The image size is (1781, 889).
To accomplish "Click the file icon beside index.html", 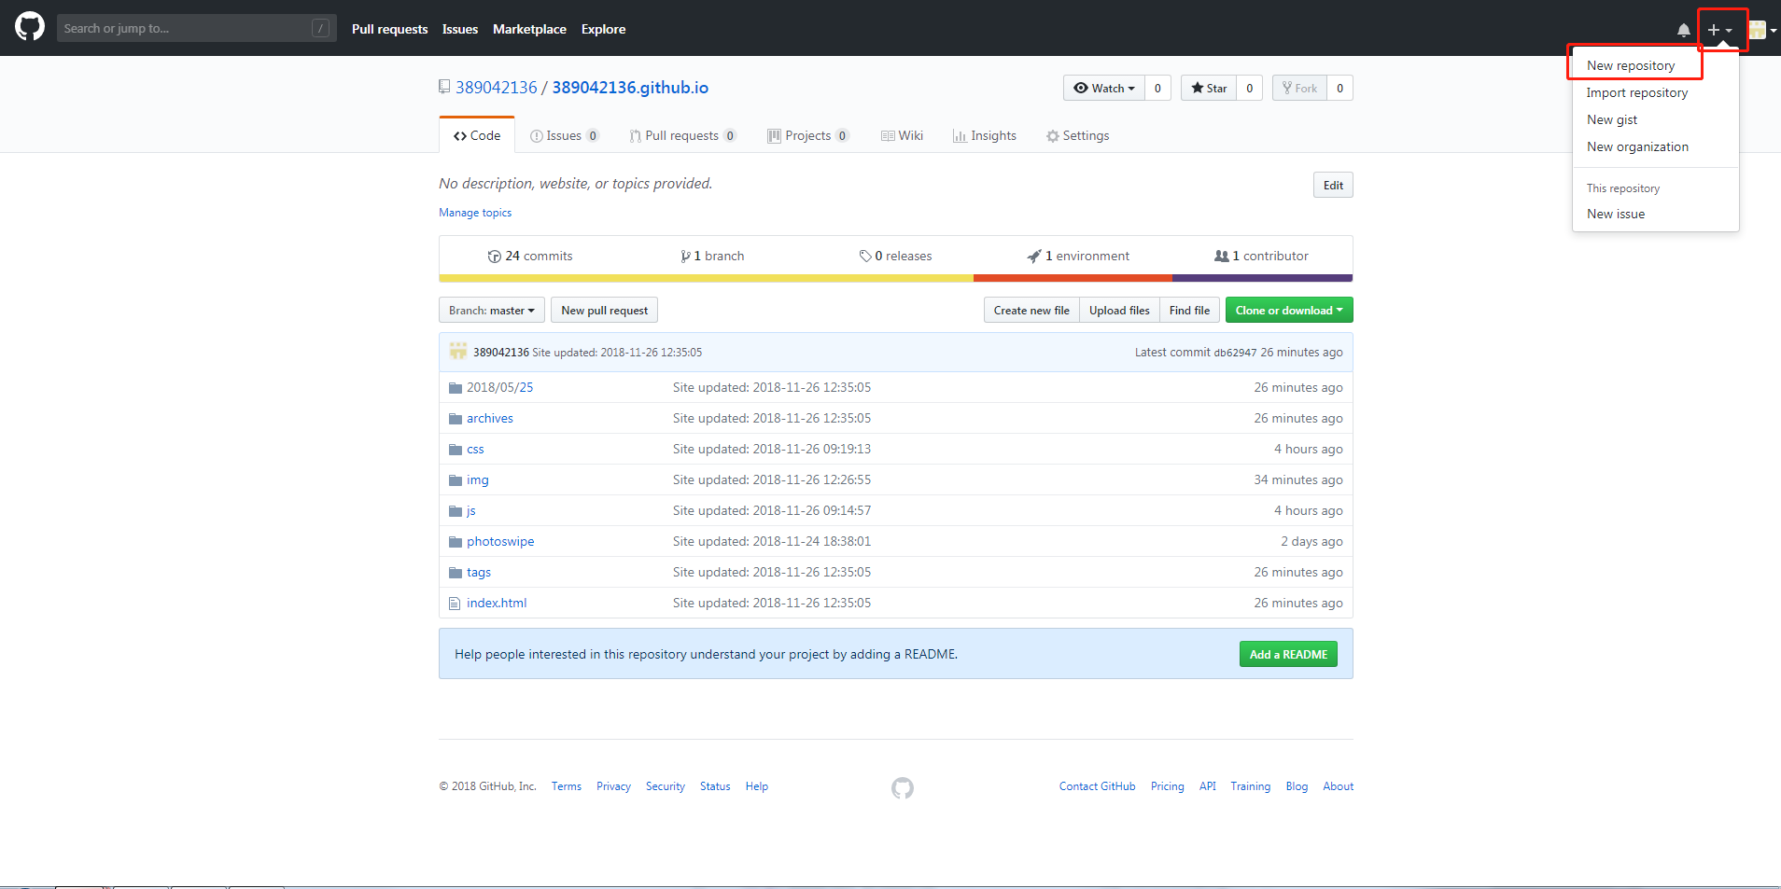I will coord(455,604).
